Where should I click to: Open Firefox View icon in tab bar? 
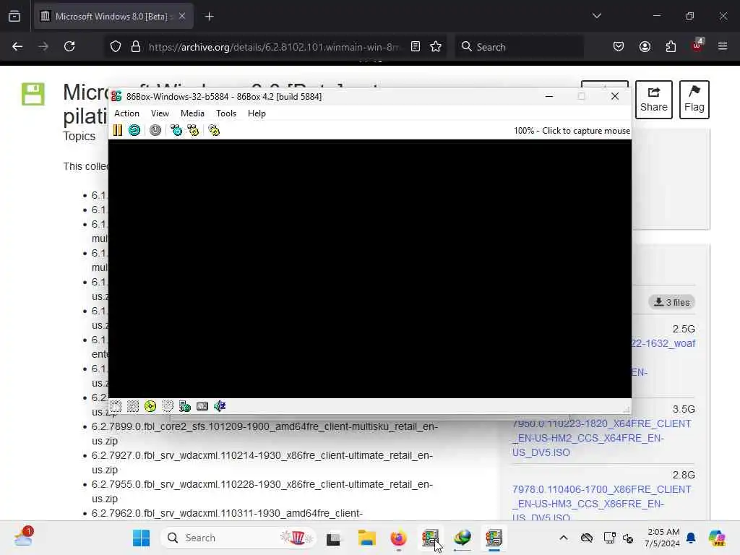point(14,17)
